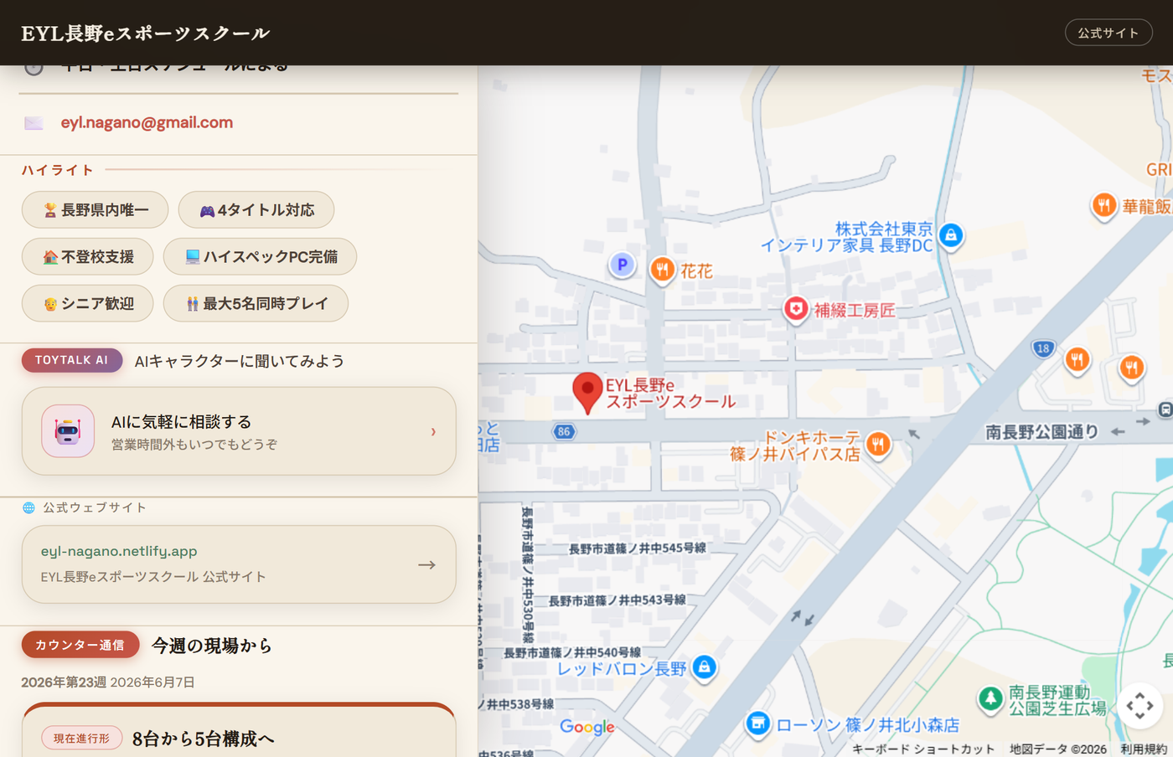Open 利用規約 link on the map
This screenshot has width=1173, height=757.
pos(1144,749)
